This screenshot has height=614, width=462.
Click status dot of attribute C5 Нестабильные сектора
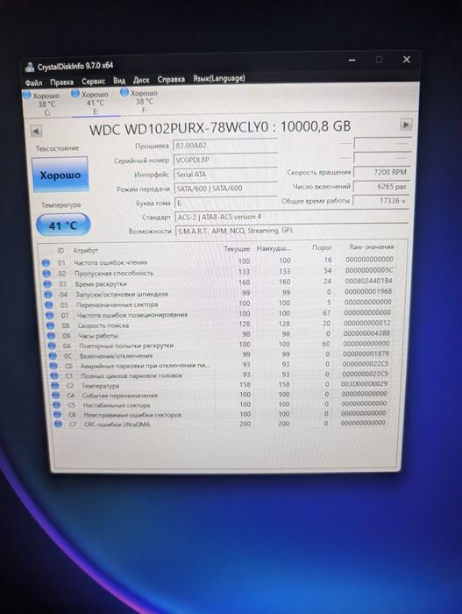tap(57, 405)
